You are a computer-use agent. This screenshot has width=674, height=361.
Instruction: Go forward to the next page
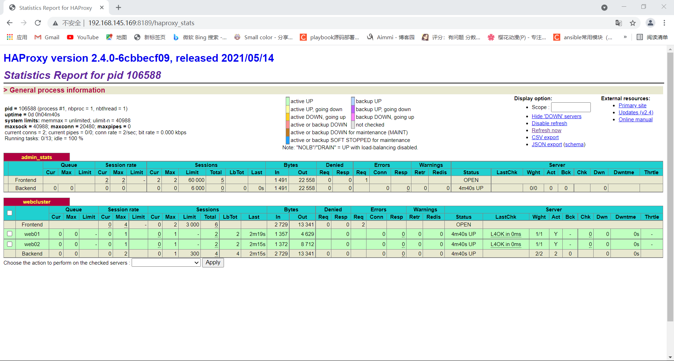[x=24, y=23]
